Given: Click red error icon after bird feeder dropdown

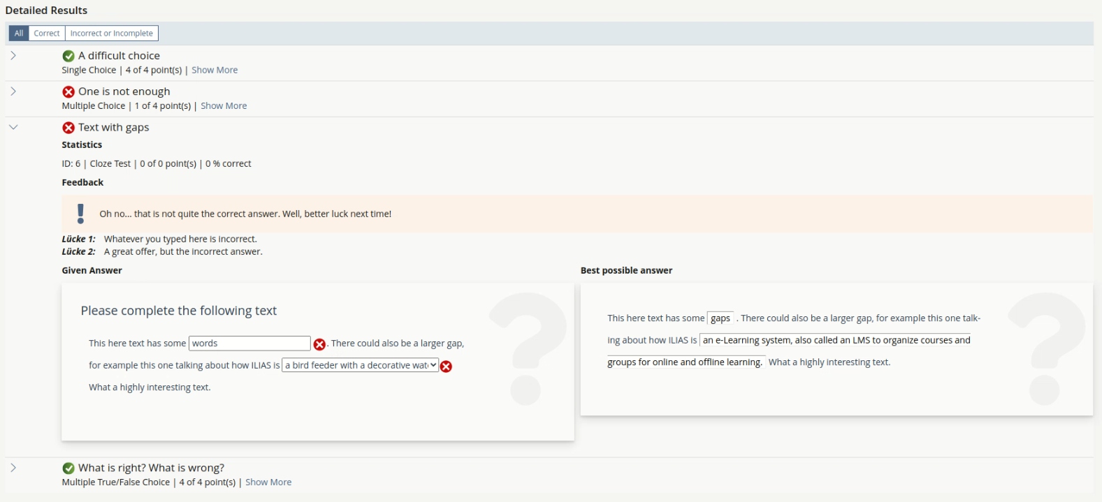Looking at the screenshot, I should (446, 367).
